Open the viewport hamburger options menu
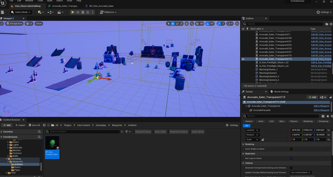Viewport: 333px width, 177px height. coord(2,23)
